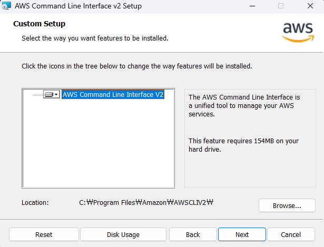The width and height of the screenshot is (324, 247).
Task: Click the 'Custom Setup' heading
Action: pos(40,24)
